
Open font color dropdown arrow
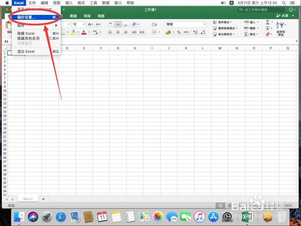[89, 32]
